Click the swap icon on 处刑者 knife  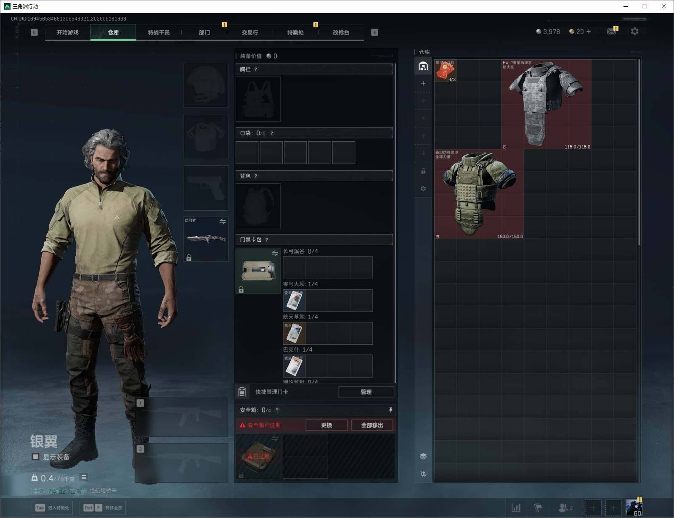tap(223, 221)
